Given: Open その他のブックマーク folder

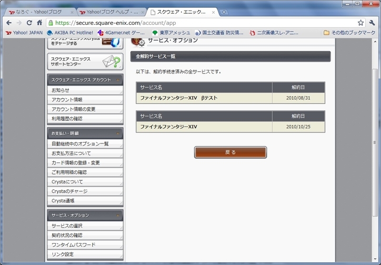Looking at the screenshot, I should [x=350, y=32].
